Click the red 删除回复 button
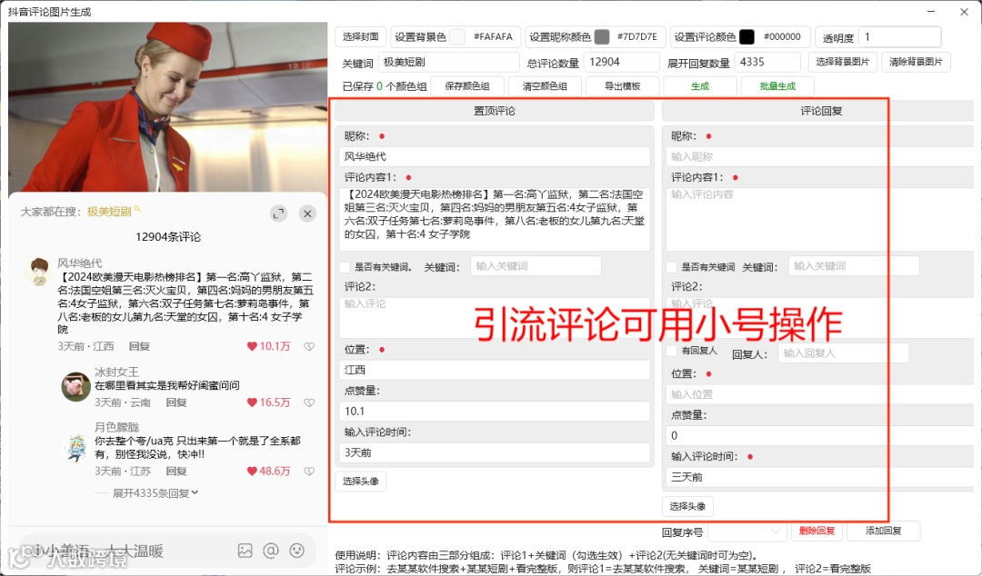The height and width of the screenshot is (576, 982). (817, 531)
